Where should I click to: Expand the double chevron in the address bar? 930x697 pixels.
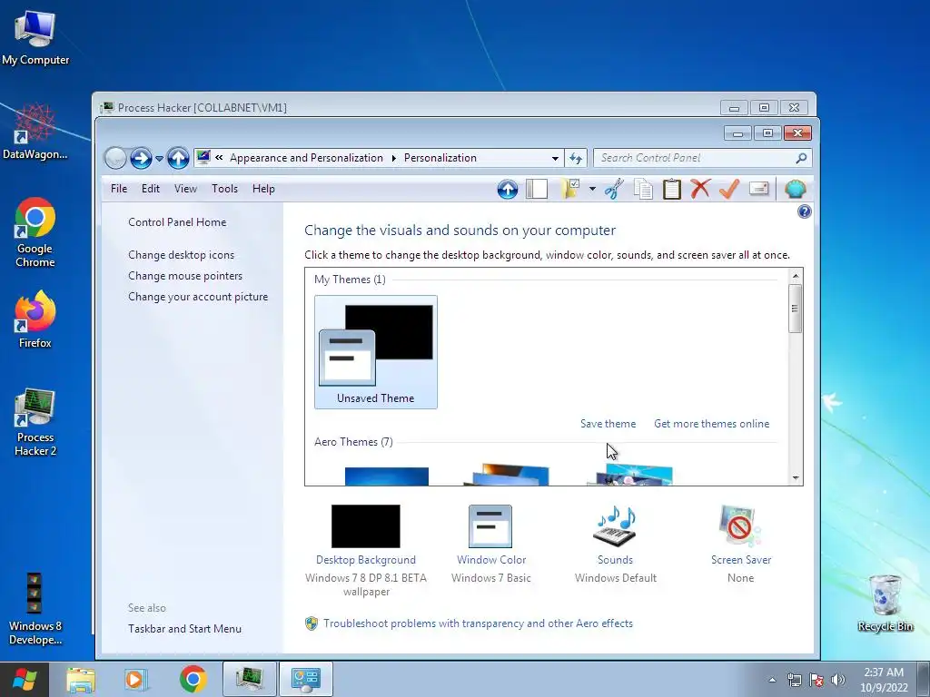(219, 158)
